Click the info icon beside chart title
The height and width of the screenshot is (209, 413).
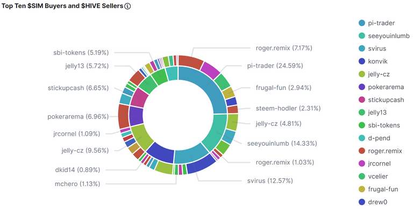[x=127, y=6]
